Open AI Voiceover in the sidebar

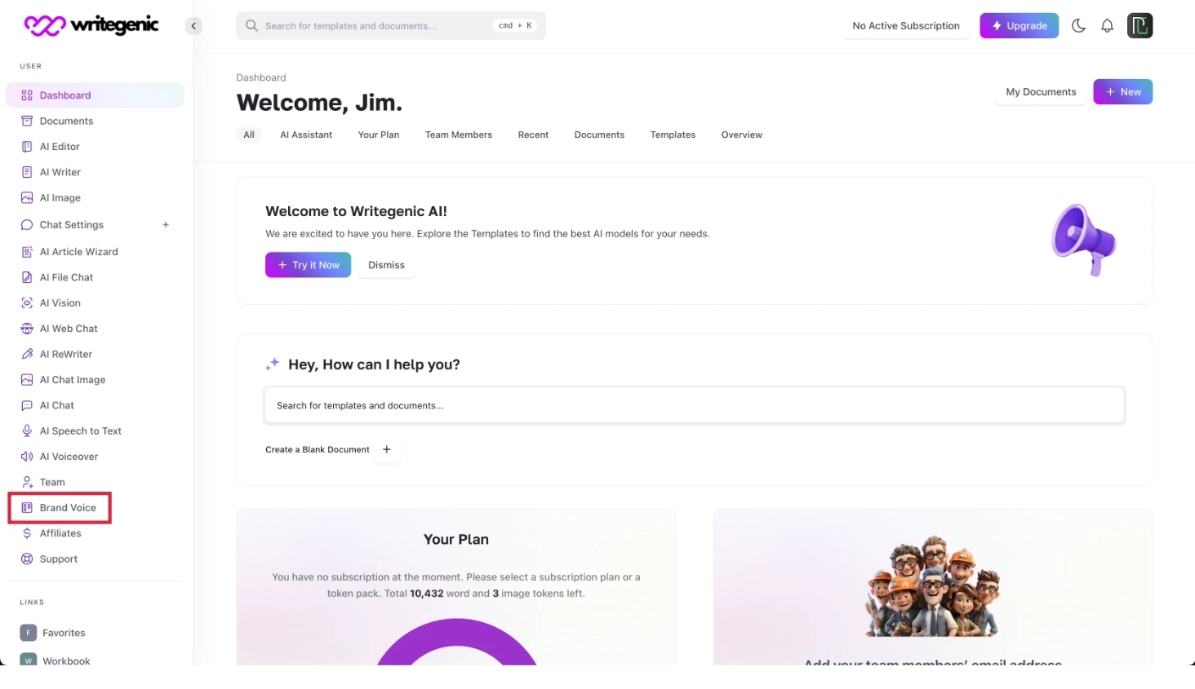click(69, 457)
